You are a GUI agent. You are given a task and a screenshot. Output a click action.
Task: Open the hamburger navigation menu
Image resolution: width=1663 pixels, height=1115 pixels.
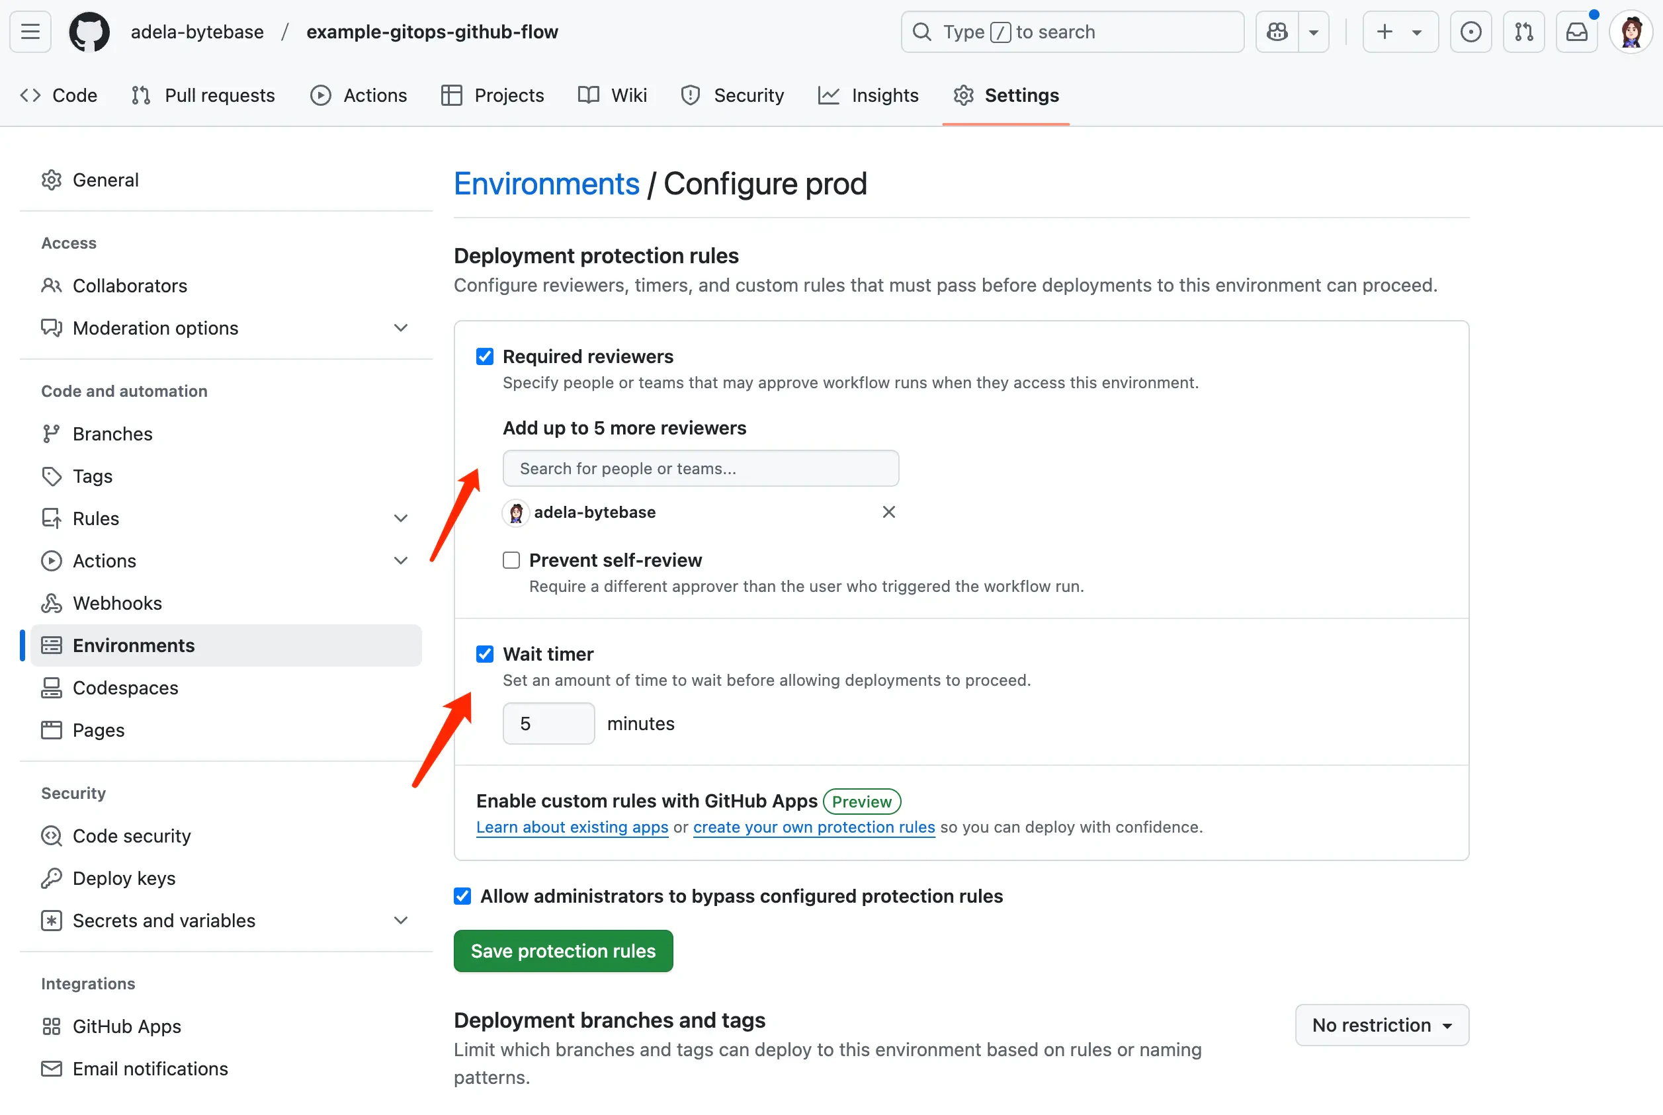30,32
